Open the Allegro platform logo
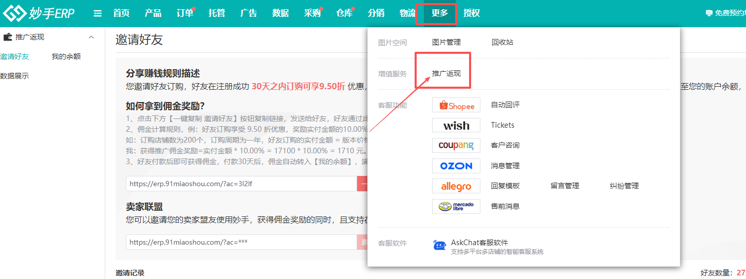The height and width of the screenshot is (279, 746). click(x=456, y=186)
